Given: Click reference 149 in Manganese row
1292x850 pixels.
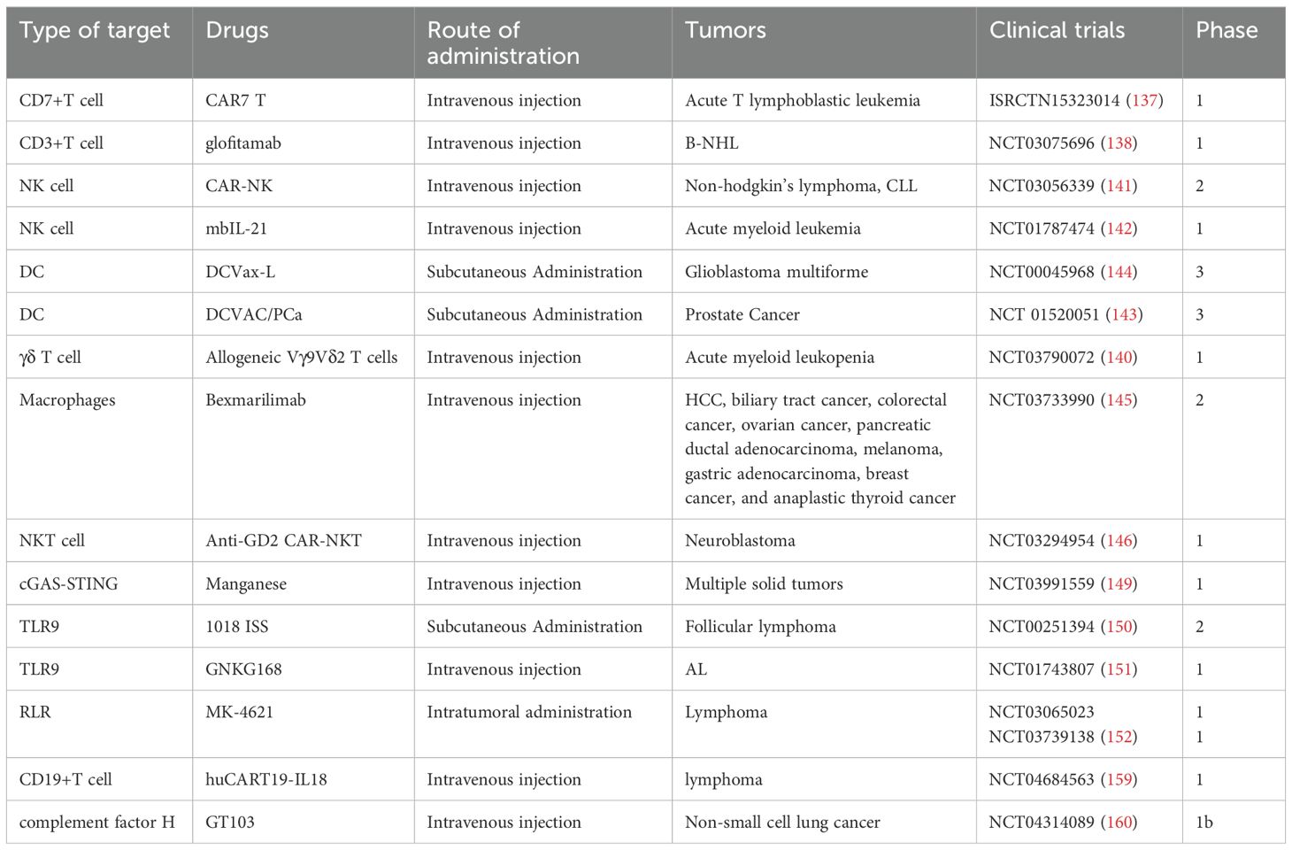Looking at the screenshot, I should coord(1119,583).
